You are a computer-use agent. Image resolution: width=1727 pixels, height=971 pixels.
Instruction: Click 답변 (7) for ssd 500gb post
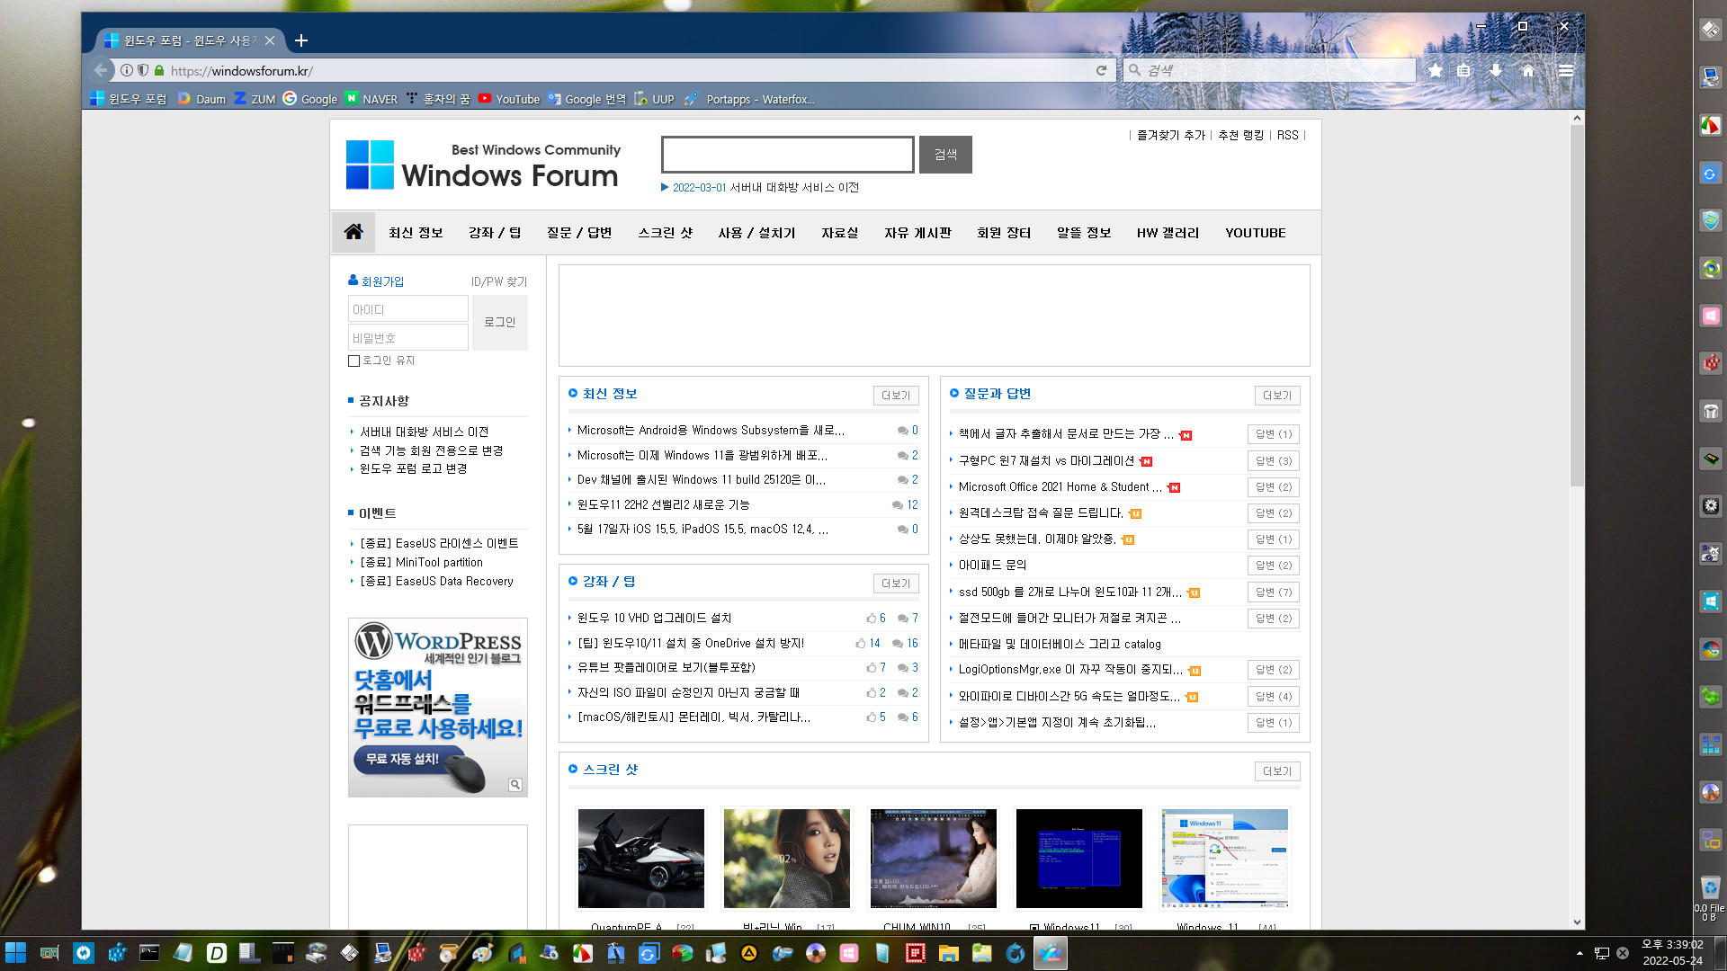pos(1274,592)
